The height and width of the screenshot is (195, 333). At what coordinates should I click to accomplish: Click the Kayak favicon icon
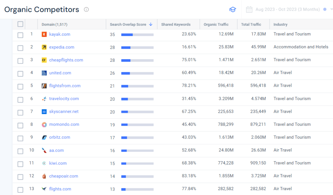pyautogui.click(x=44, y=34)
